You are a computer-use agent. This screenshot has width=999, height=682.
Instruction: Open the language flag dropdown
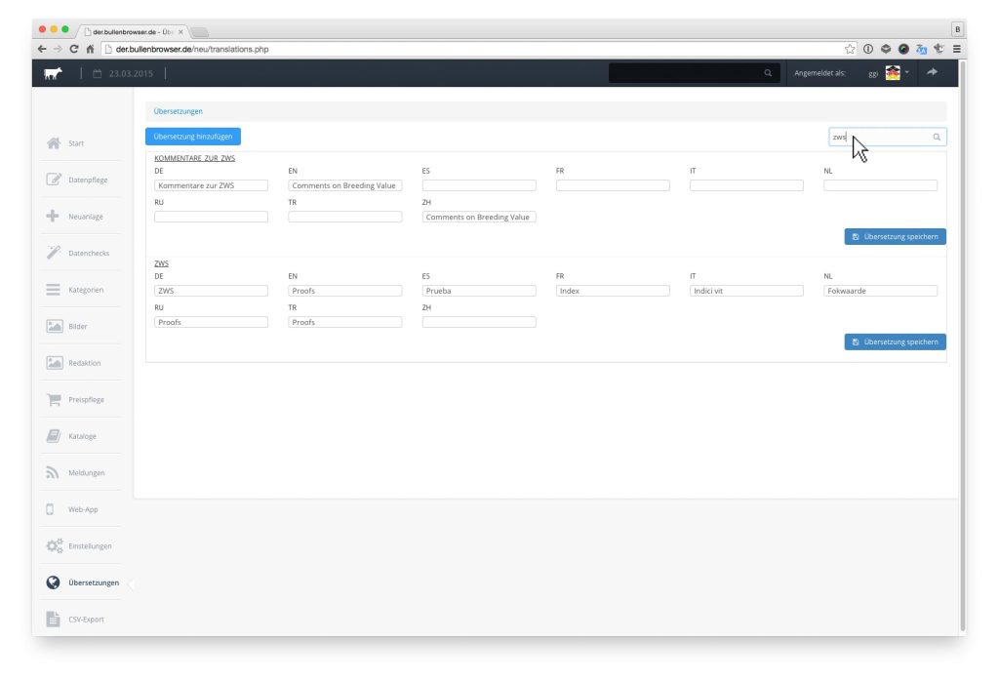coord(896,73)
